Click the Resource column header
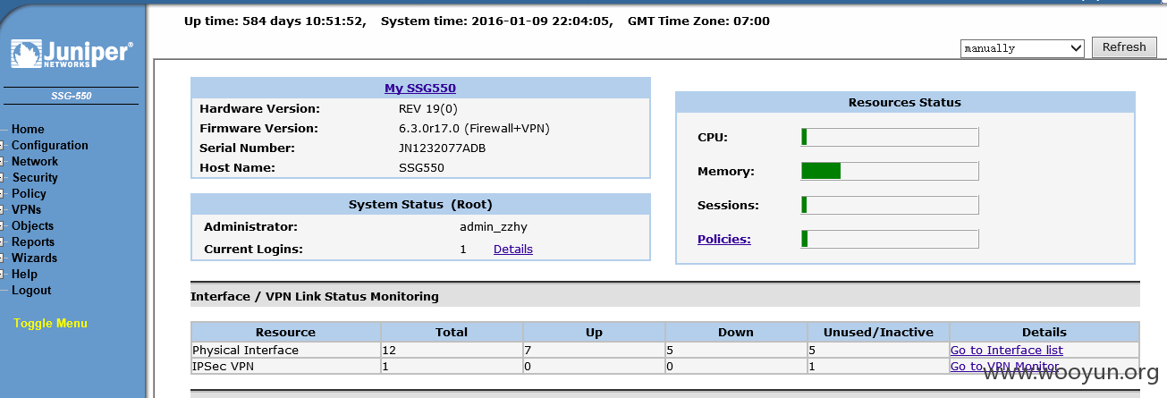Viewport: 1167px width, 398px height. [285, 332]
